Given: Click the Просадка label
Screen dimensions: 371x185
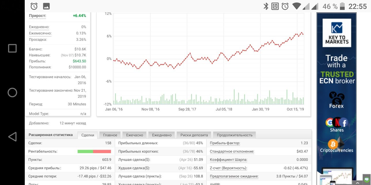Looking at the screenshot, I should coord(37,40).
